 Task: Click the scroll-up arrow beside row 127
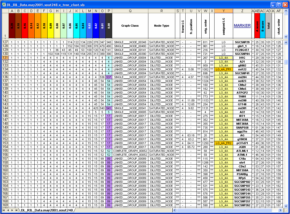286,42
